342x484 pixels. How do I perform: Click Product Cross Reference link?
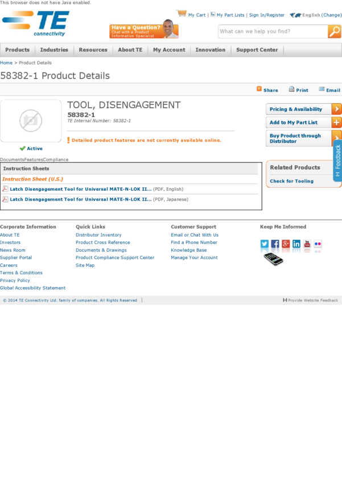click(103, 243)
